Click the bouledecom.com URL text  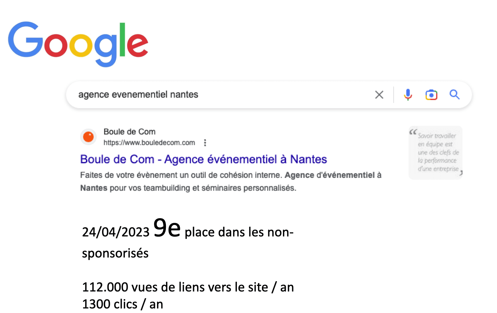[149, 143]
